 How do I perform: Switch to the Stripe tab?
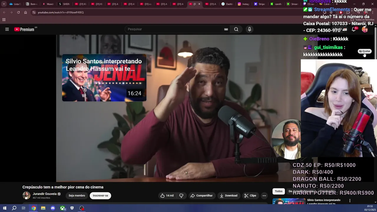260,4
